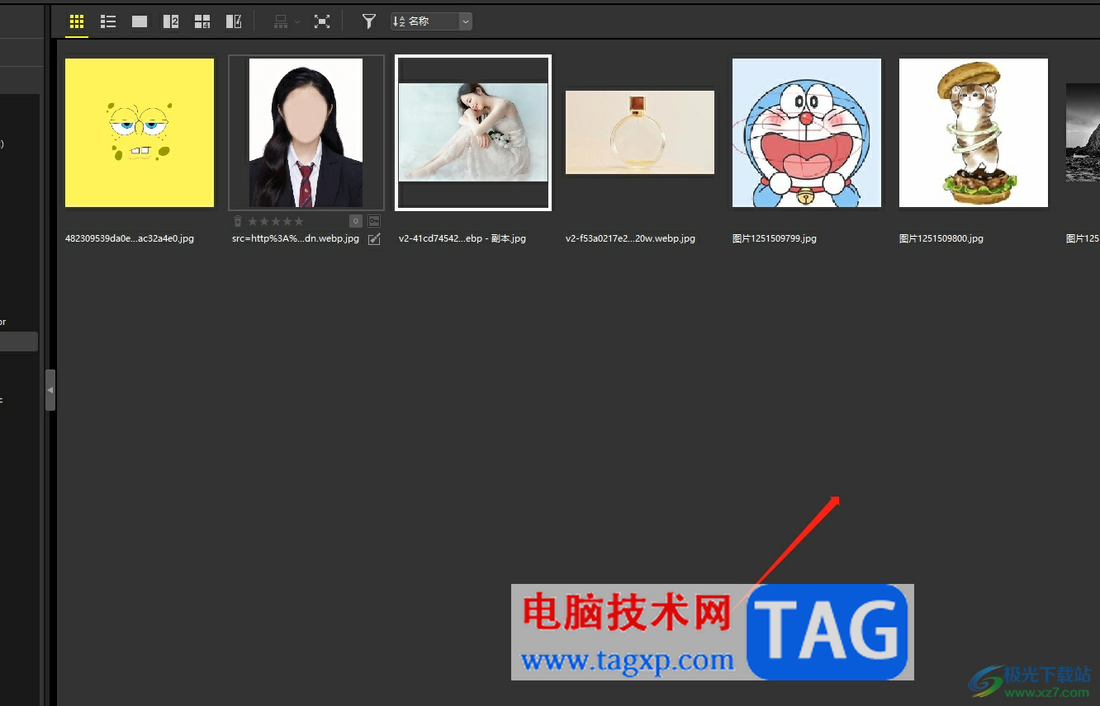Set first star rating on portrait photo

point(253,221)
